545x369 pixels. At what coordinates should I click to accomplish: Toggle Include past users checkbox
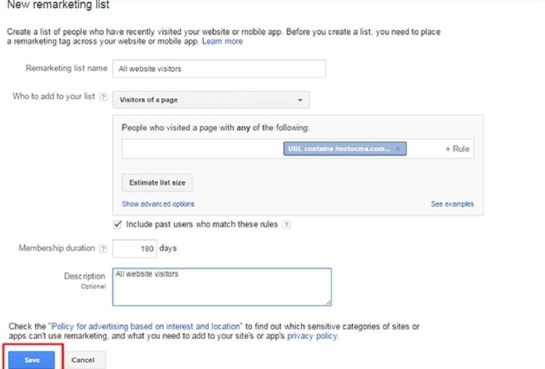[x=117, y=224]
